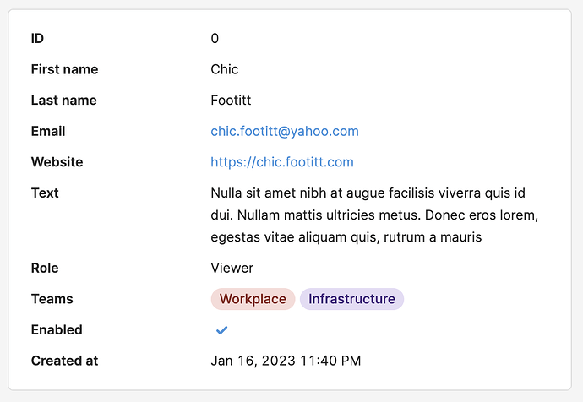Viewport: 583px width, 402px height.
Task: Click the First name field label
Action: pyautogui.click(x=64, y=69)
